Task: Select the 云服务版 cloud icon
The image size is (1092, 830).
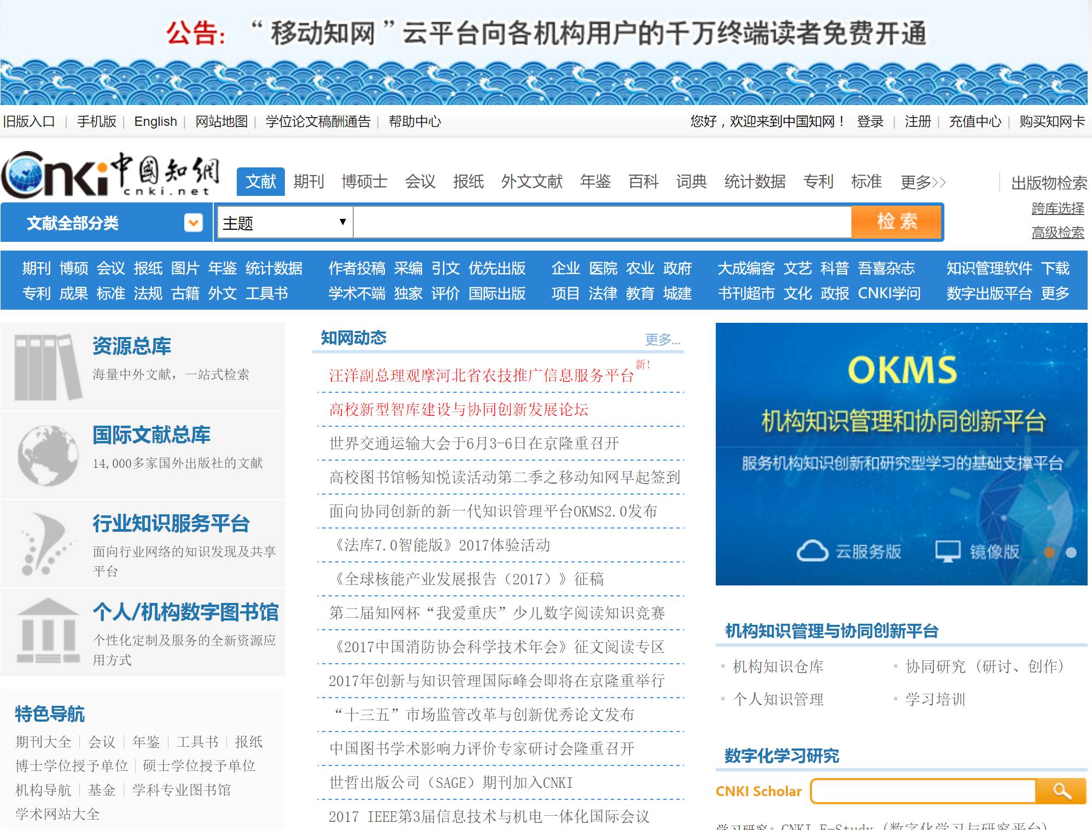Action: click(x=812, y=551)
